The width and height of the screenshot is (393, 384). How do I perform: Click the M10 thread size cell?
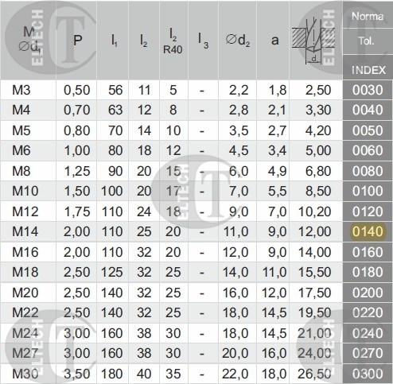pos(25,191)
